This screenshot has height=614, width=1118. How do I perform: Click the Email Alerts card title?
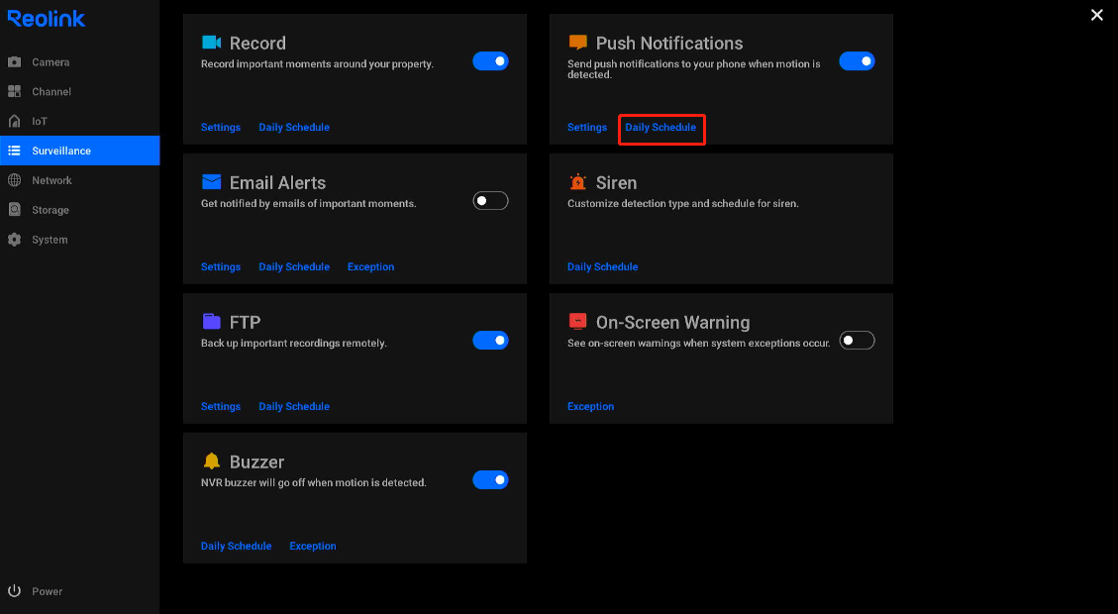pyautogui.click(x=277, y=182)
